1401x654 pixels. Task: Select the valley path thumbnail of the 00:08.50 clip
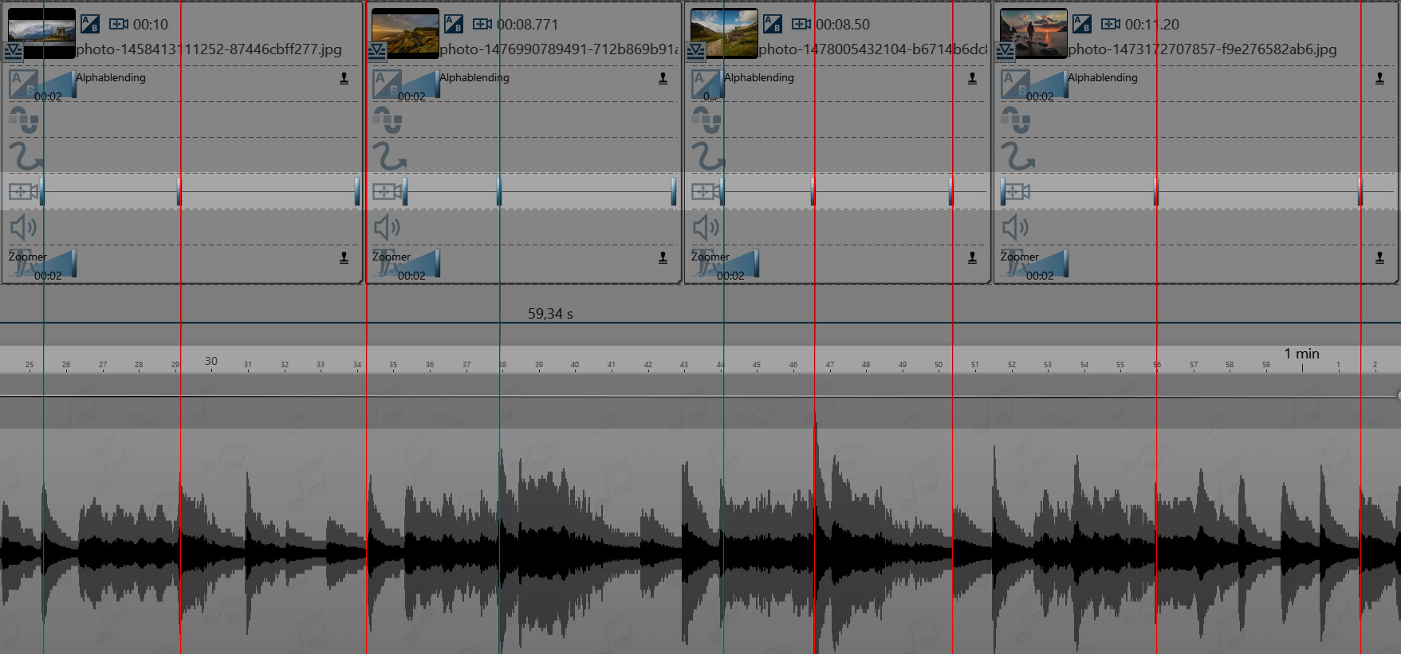724,32
